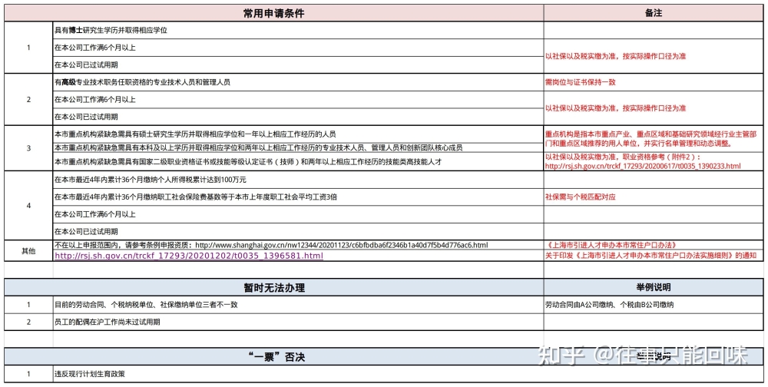Click the cell '具有博士研究生学历并取得相应学位'

(x=298, y=31)
